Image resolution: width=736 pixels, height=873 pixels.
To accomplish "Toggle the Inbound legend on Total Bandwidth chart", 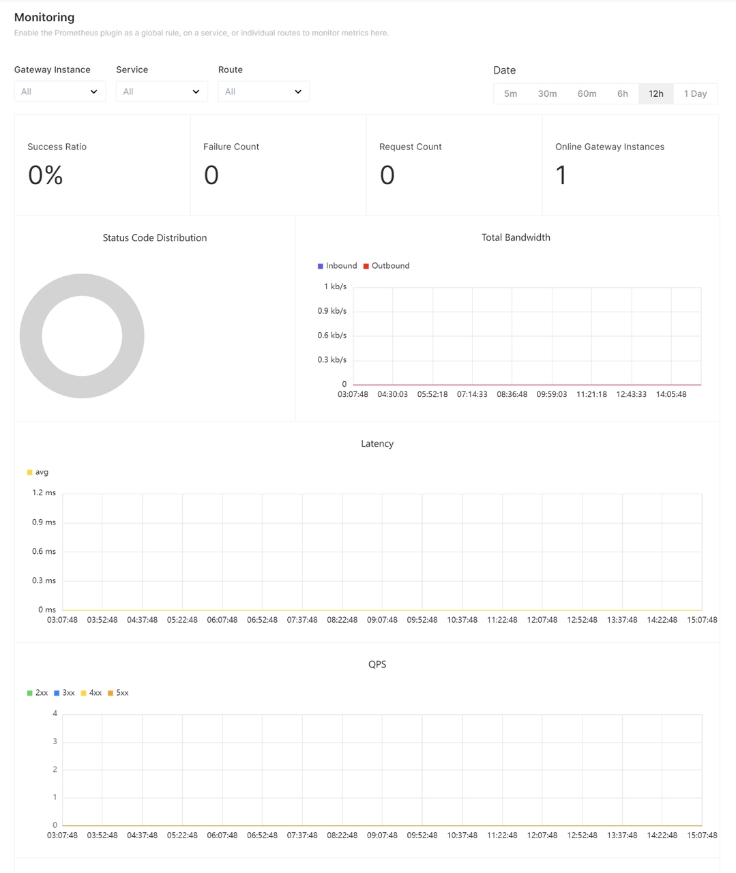I will pyautogui.click(x=338, y=265).
